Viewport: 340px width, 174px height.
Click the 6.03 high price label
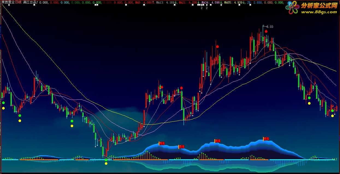[x=270, y=27]
